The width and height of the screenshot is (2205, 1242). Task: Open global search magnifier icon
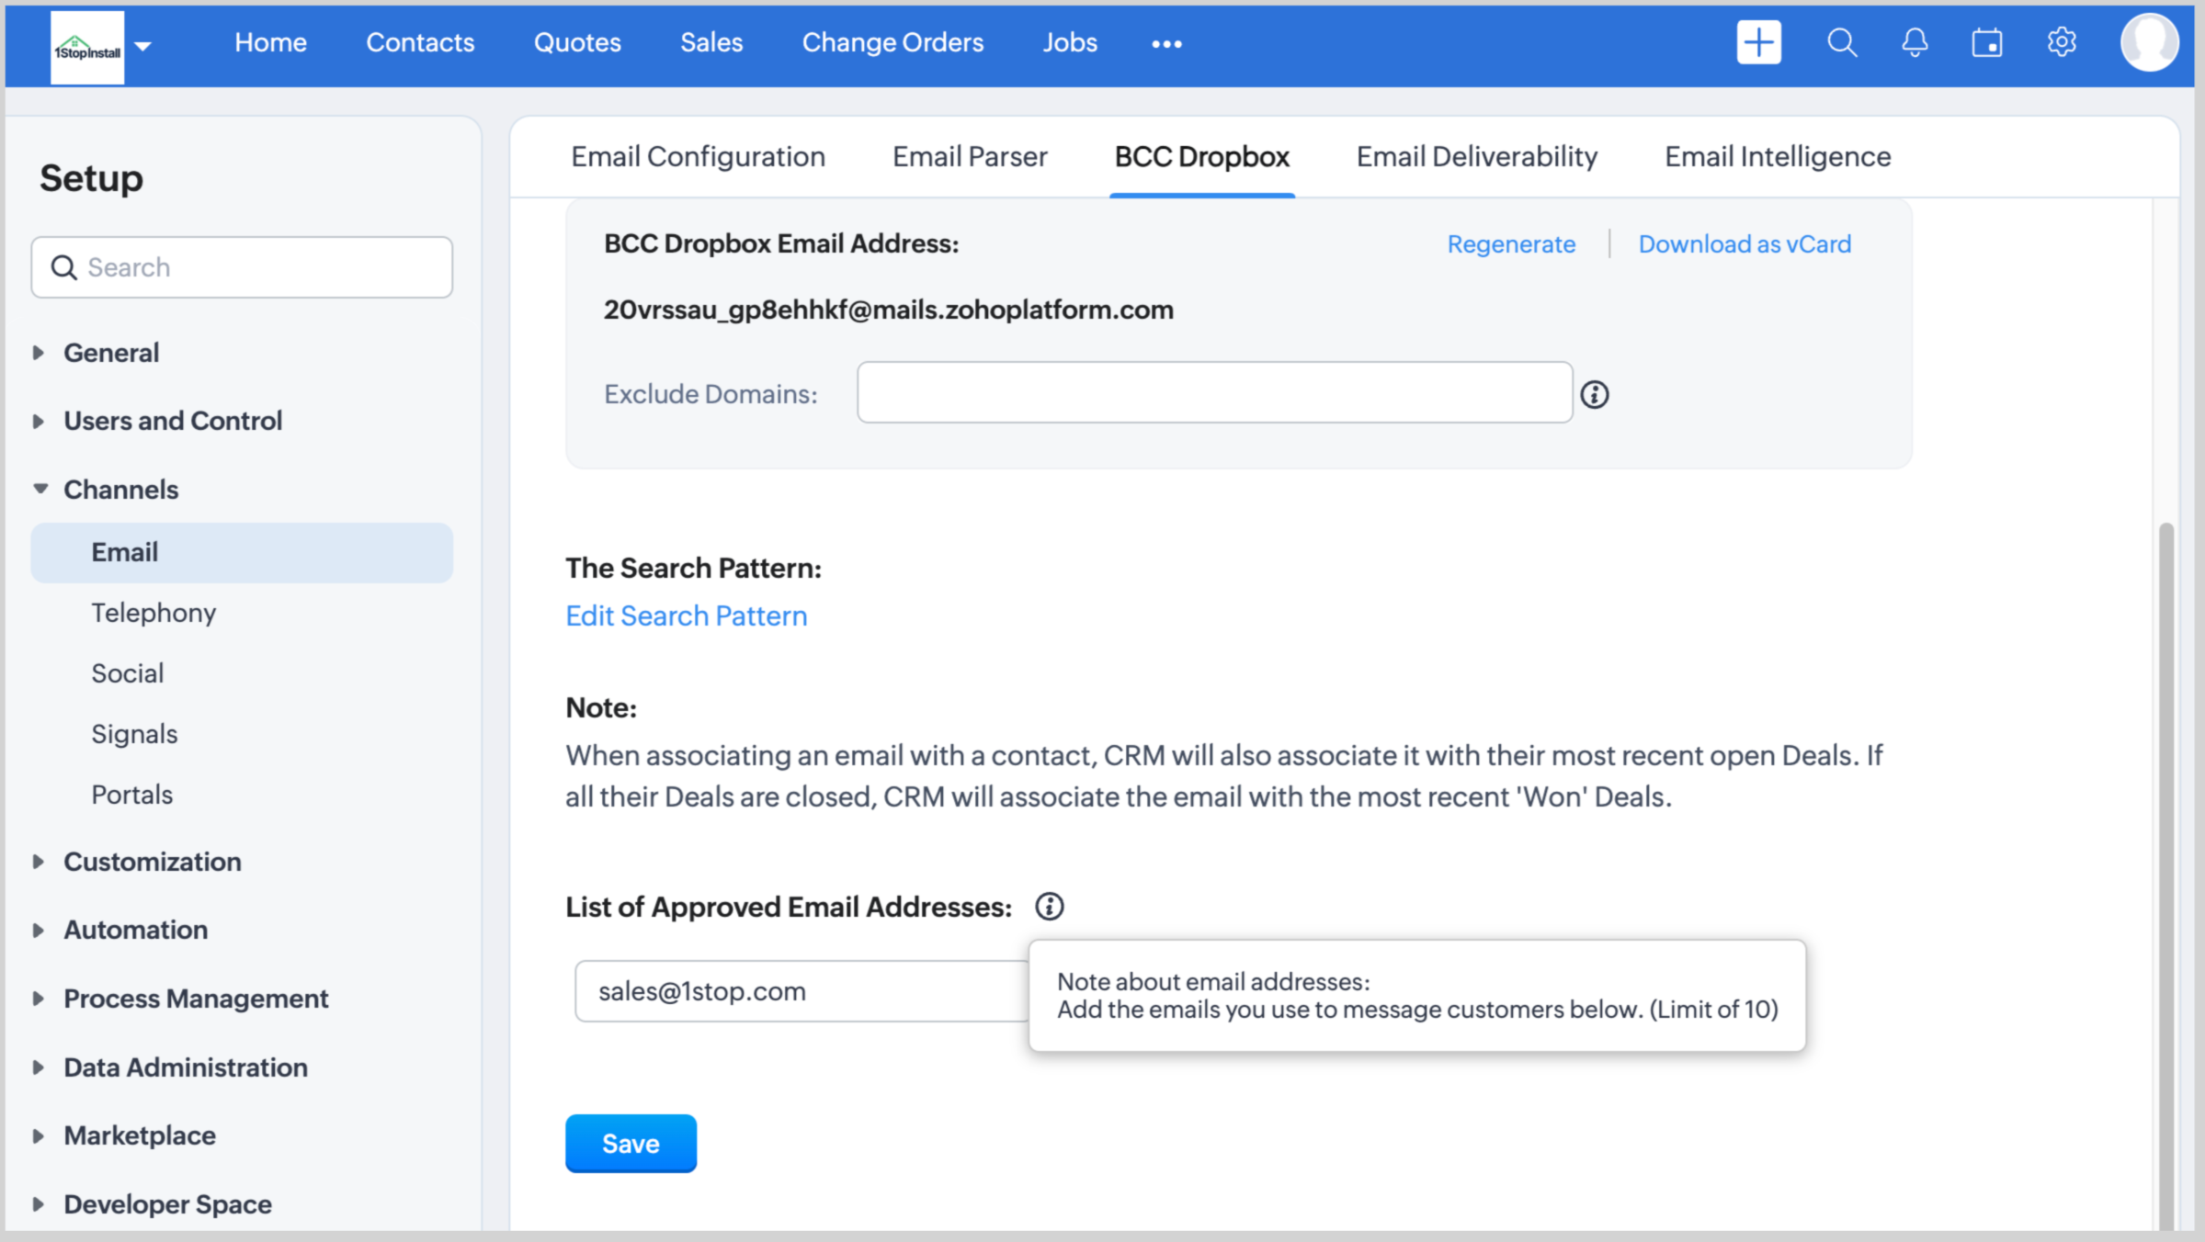(x=1841, y=42)
